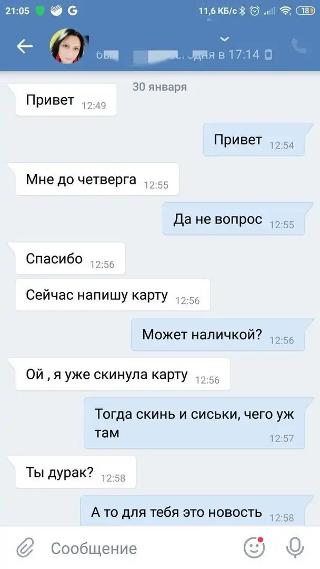The width and height of the screenshot is (320, 569).
Task: Tap the paperclip attachment icon
Action: (25, 547)
